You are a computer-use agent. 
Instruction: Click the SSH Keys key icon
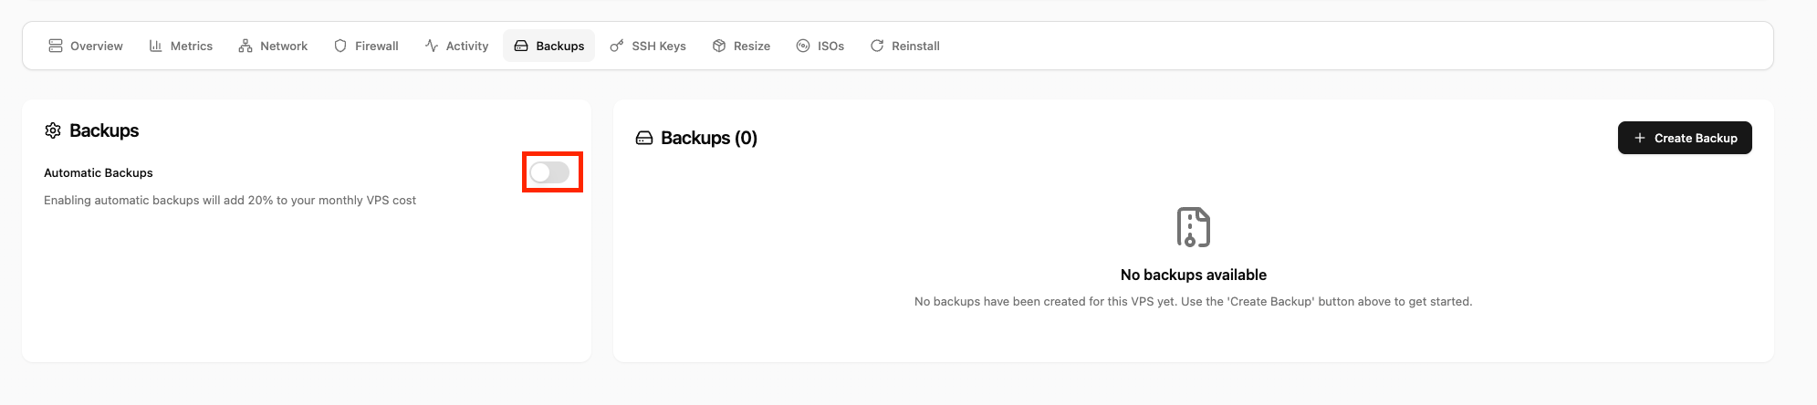pyautogui.click(x=617, y=46)
